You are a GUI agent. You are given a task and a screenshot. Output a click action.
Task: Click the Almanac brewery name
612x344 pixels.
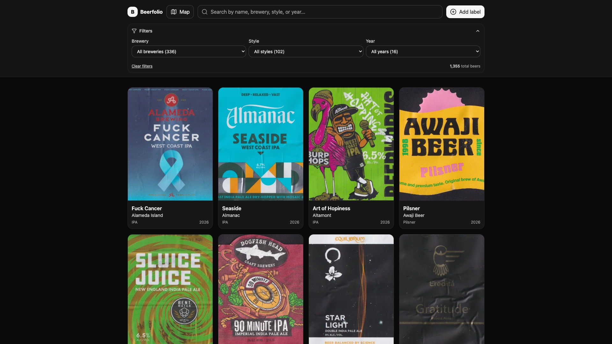click(231, 215)
